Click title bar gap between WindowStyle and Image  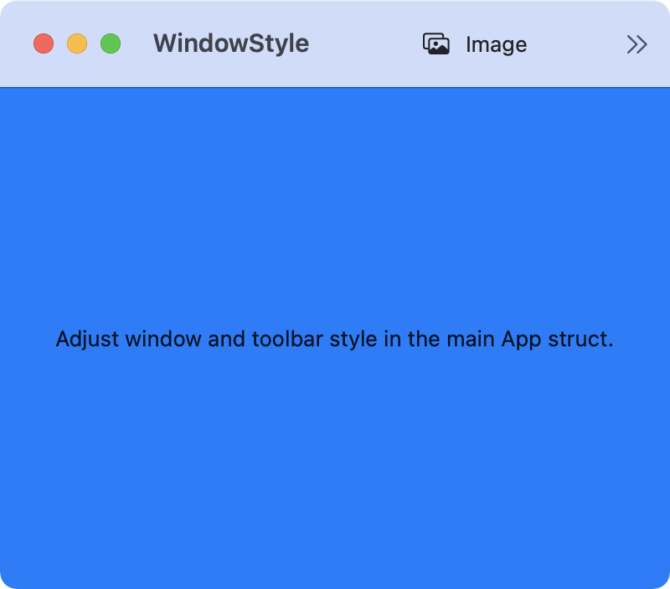(364, 44)
